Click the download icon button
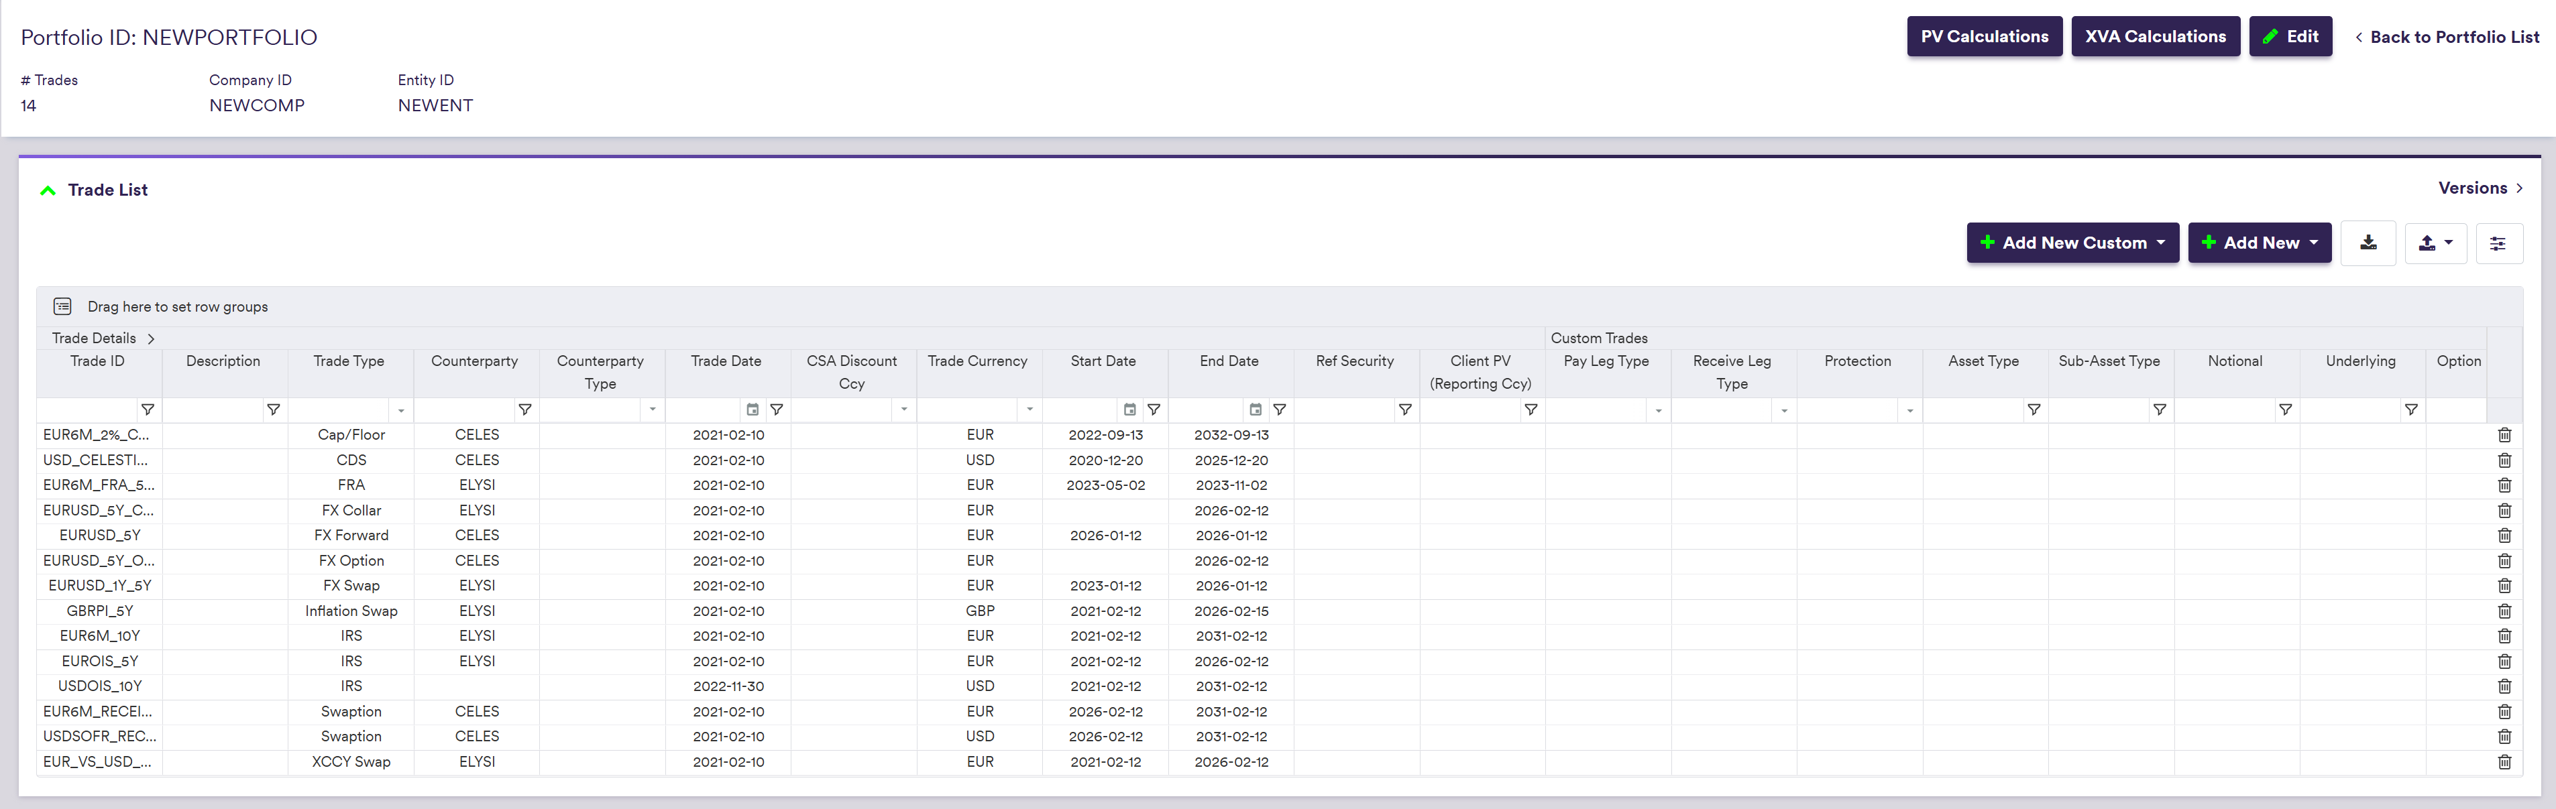2556x809 pixels. coord(2368,243)
